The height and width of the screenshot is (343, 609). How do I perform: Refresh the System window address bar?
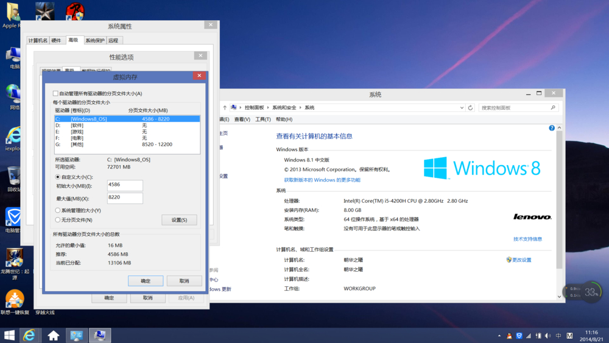[470, 108]
